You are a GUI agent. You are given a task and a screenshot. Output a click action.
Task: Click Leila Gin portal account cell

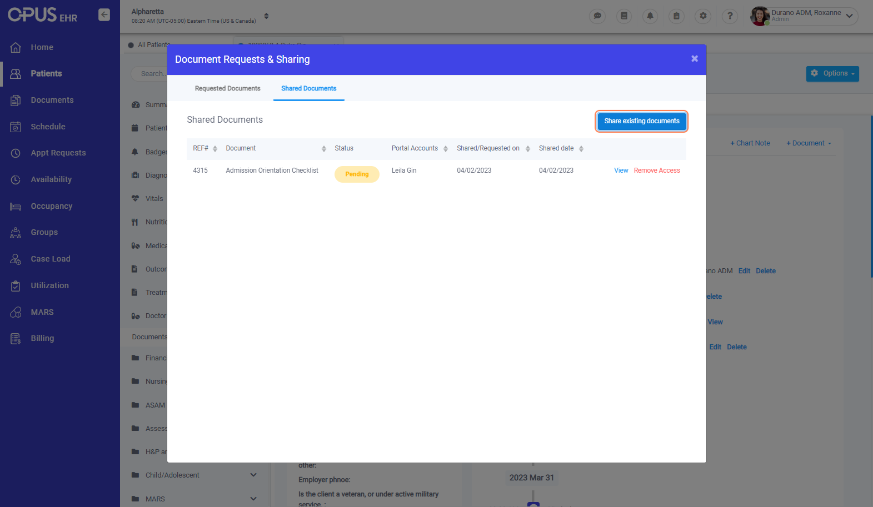[404, 170]
